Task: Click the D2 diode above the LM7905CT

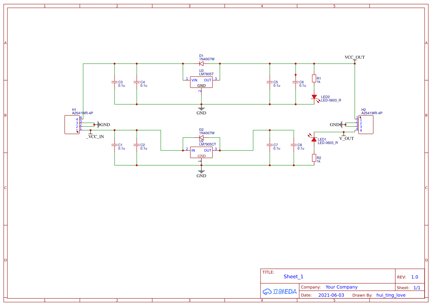Action: 201,137
